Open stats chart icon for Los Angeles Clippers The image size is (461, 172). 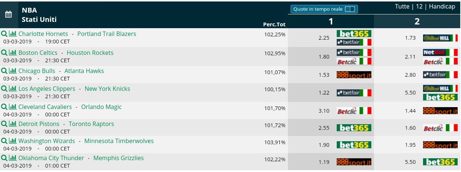13,89
